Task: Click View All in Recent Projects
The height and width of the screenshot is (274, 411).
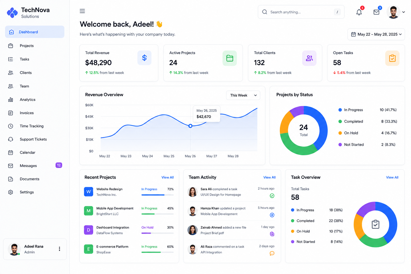Action: click(168, 177)
